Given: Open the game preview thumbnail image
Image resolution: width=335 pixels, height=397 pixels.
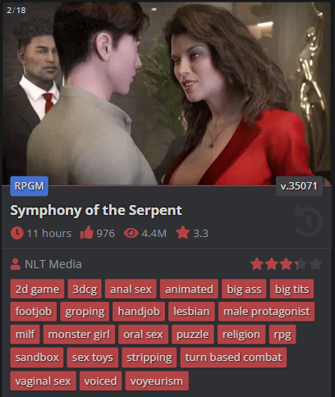Looking at the screenshot, I should point(167,94).
